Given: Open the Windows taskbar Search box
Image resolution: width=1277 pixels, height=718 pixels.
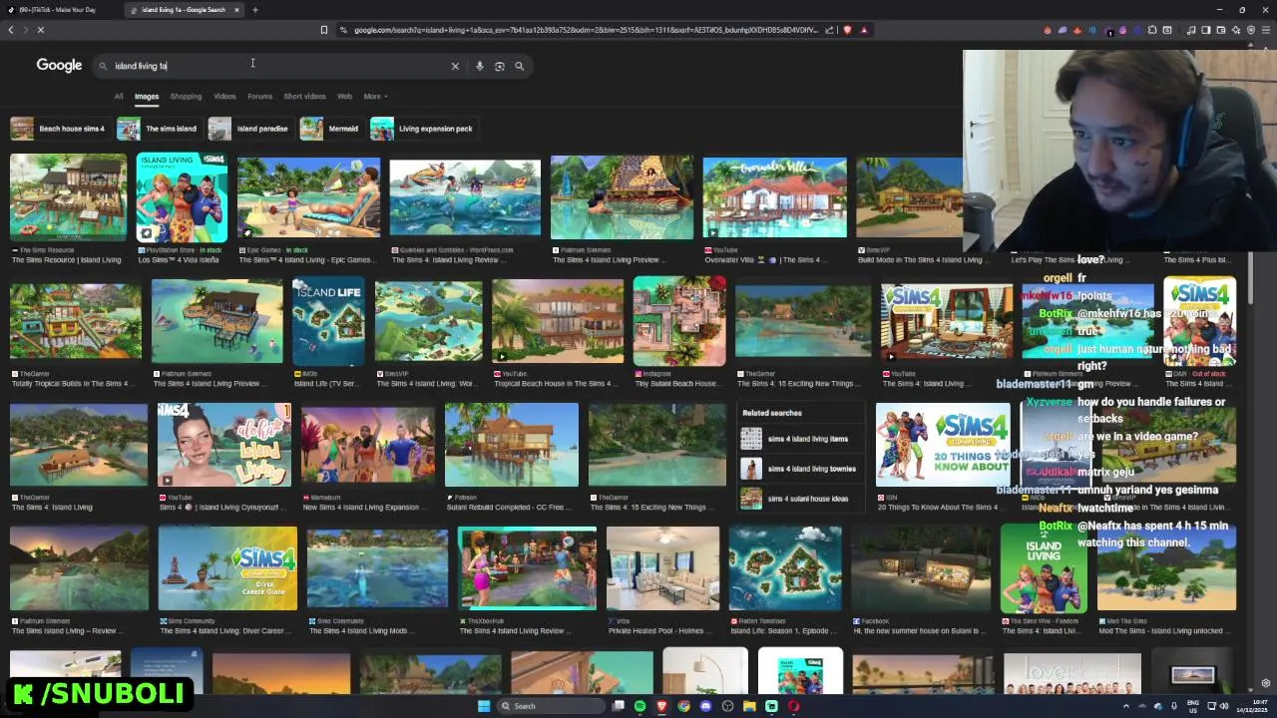Looking at the screenshot, I should (552, 706).
